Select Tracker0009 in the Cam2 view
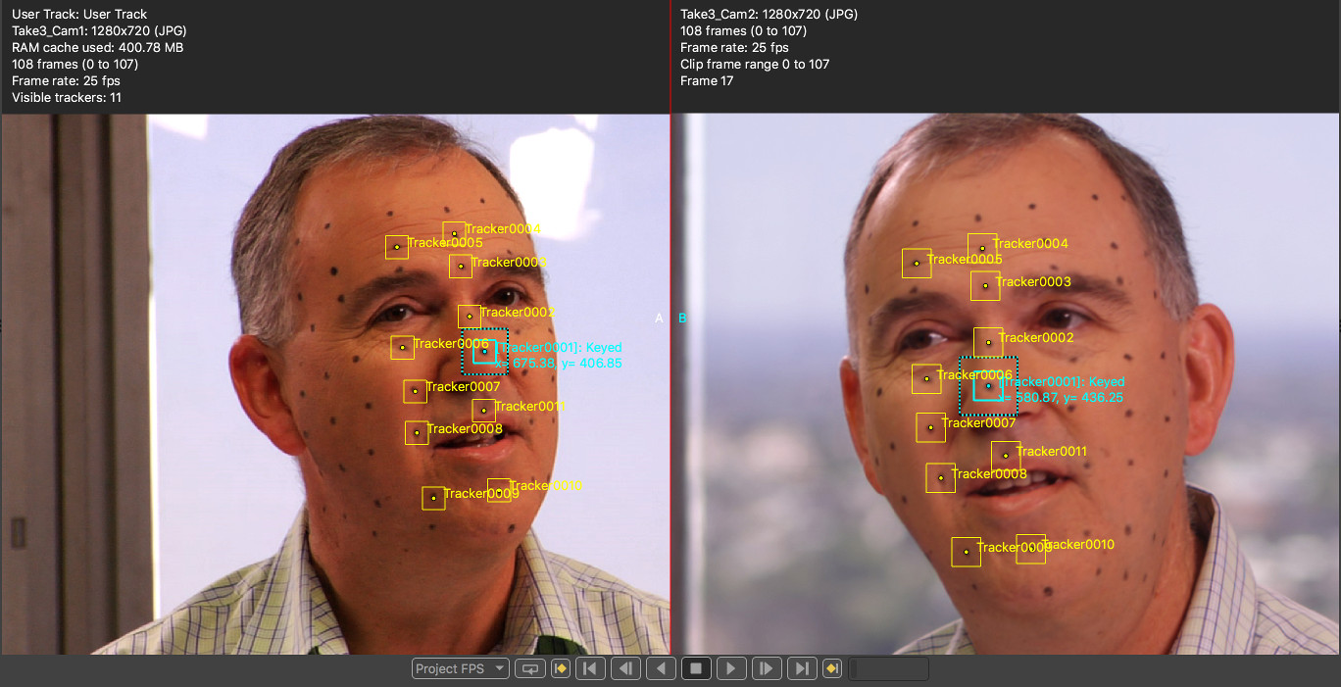The width and height of the screenshot is (1341, 687). (x=967, y=552)
